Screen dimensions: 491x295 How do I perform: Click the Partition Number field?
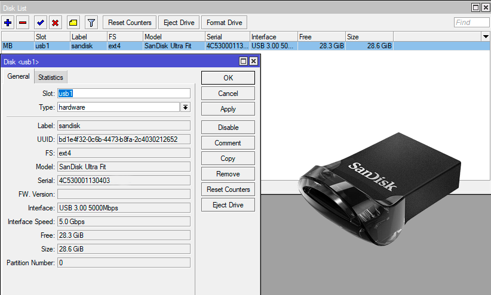click(124, 263)
